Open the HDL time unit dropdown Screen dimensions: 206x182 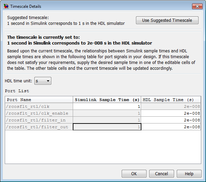pos(43,81)
